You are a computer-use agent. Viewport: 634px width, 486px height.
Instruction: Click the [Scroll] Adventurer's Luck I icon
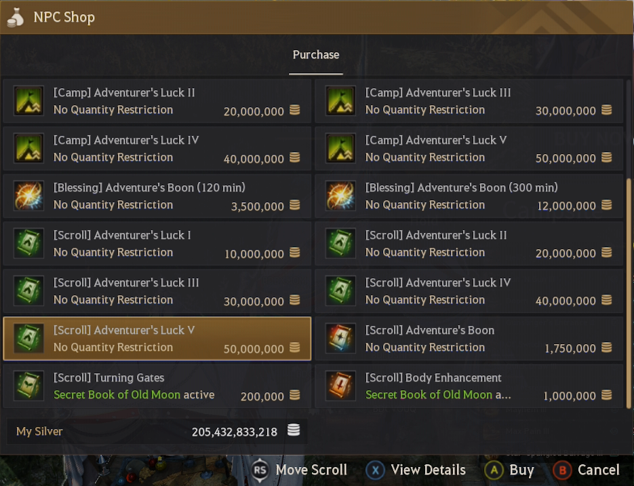(x=28, y=244)
